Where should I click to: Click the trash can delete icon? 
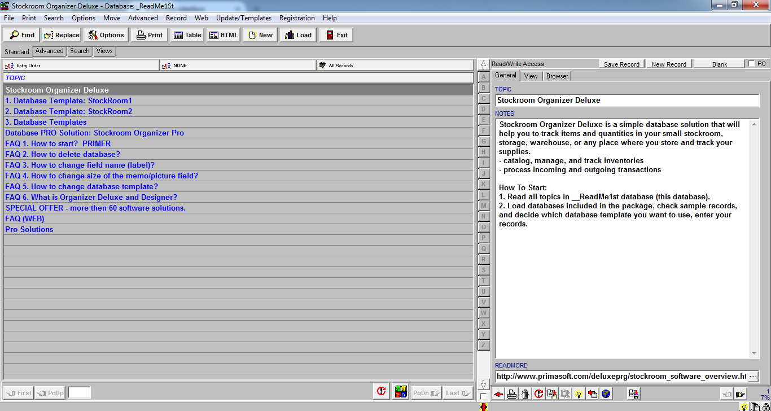point(525,394)
